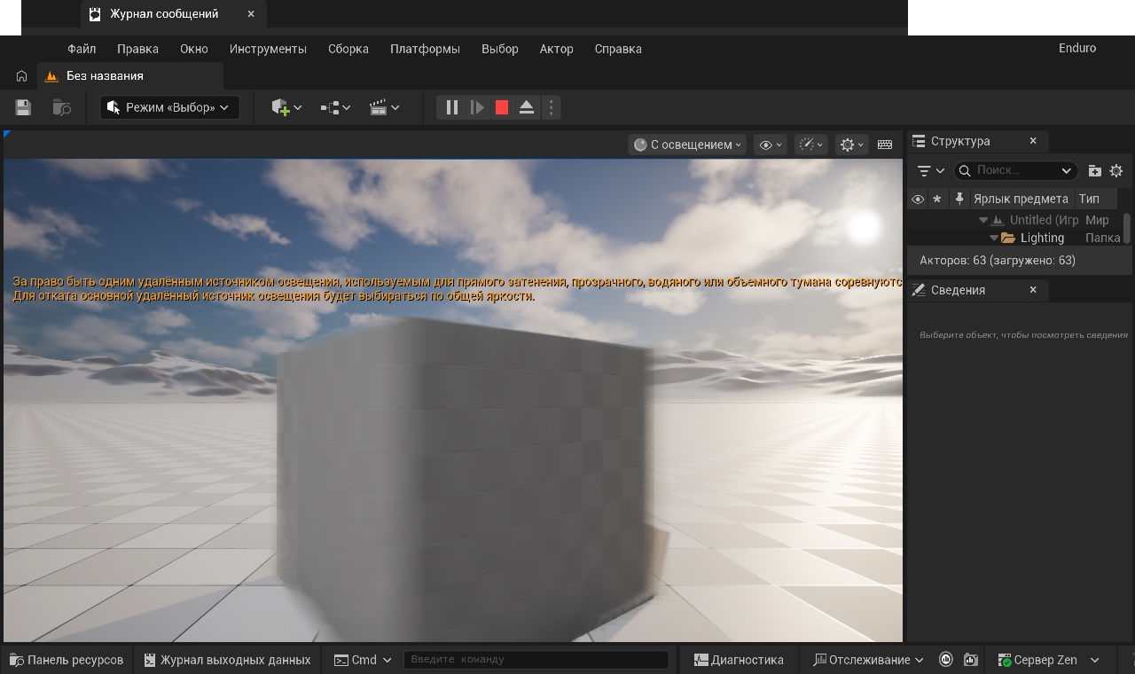This screenshot has width=1135, height=674.
Task: Open the Структура panel settings gear
Action: [1116, 170]
